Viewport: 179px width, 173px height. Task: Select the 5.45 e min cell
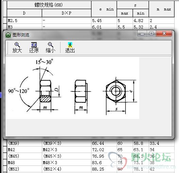click(104, 20)
